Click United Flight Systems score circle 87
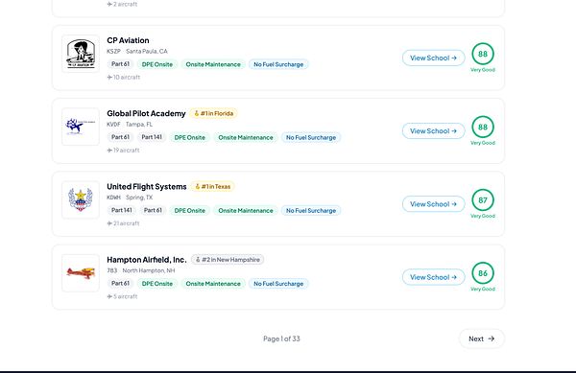Screen dimensions: 576x373 (x=483, y=199)
